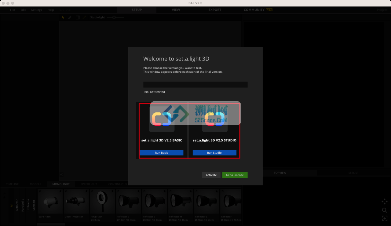Open the MODELS tab
The image size is (391, 226).
tap(35, 184)
